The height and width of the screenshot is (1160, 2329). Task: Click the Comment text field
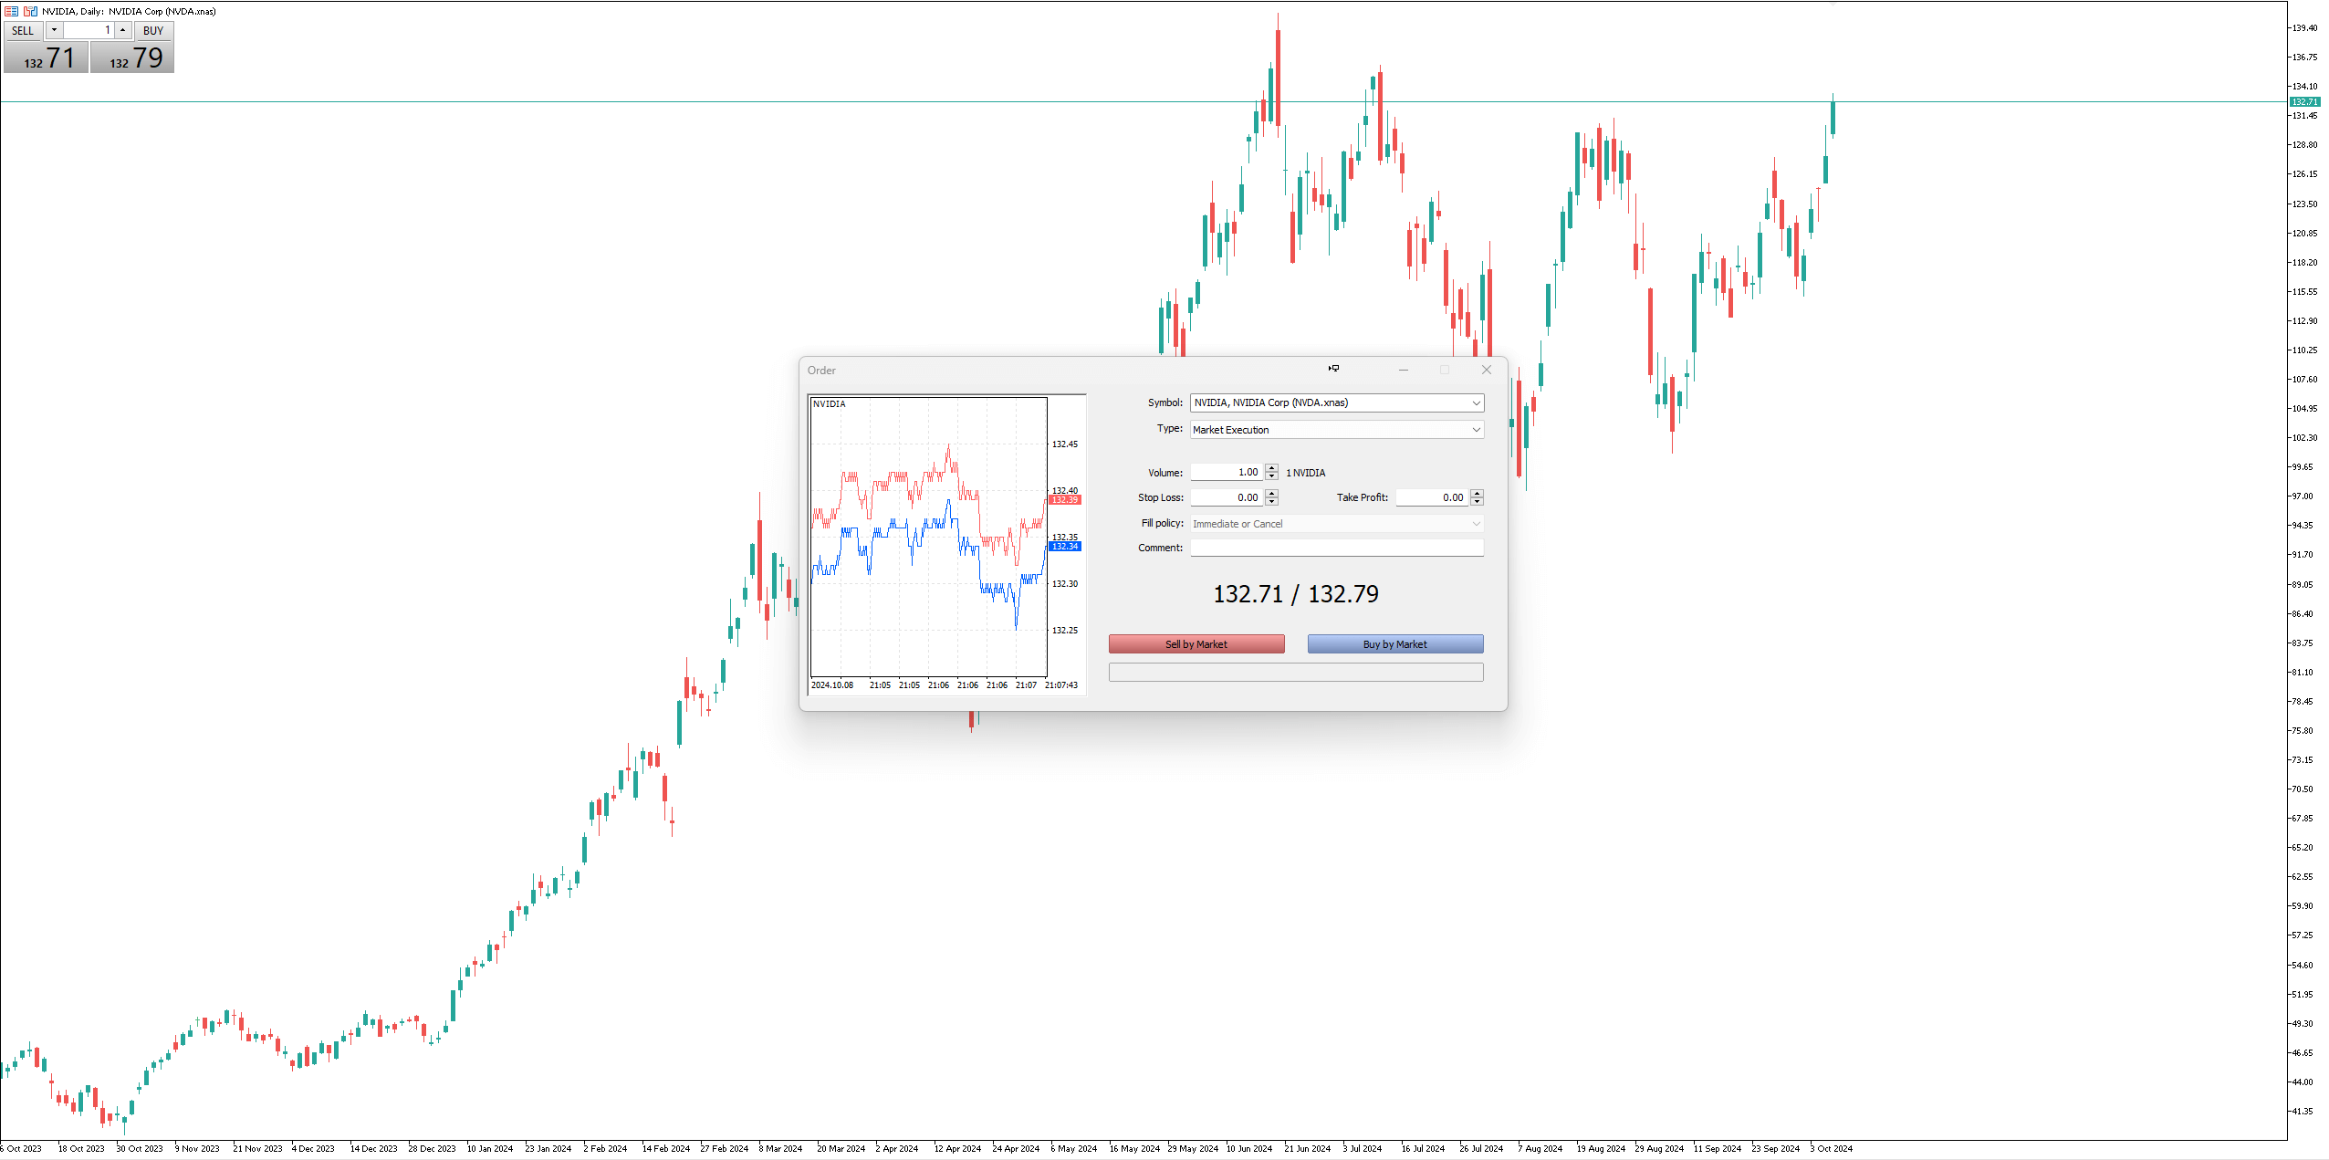tap(1336, 548)
